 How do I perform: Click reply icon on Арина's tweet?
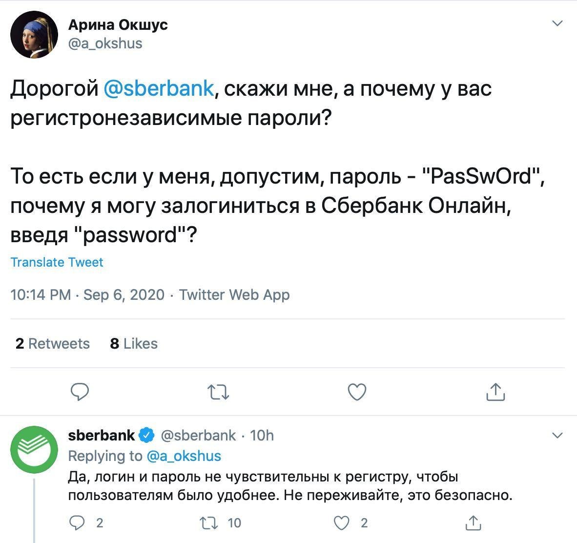[80, 392]
